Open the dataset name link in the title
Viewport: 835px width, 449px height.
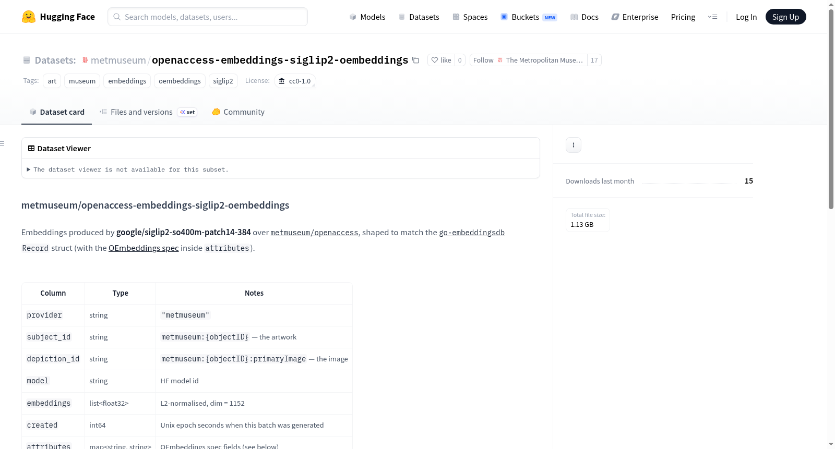point(280,60)
